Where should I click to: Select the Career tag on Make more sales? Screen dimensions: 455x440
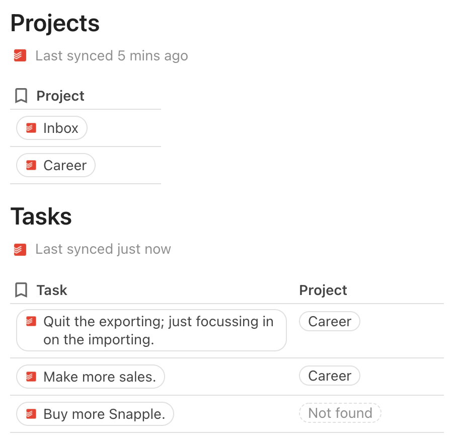(x=330, y=376)
